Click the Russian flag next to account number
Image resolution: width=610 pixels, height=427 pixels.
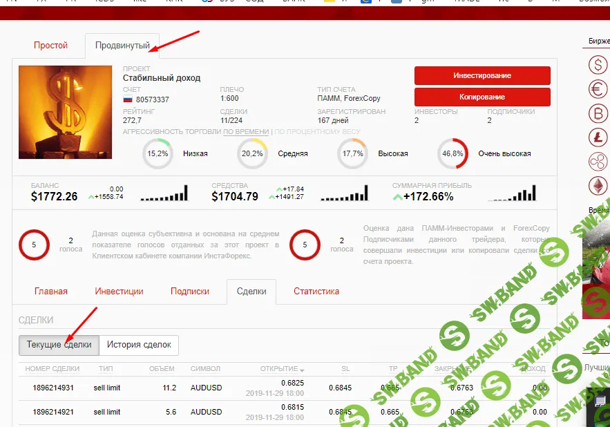click(128, 99)
